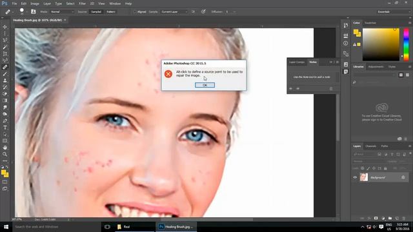Add a layer mask from Layers footer
Screen dimensions: 413x232
click(x=376, y=218)
